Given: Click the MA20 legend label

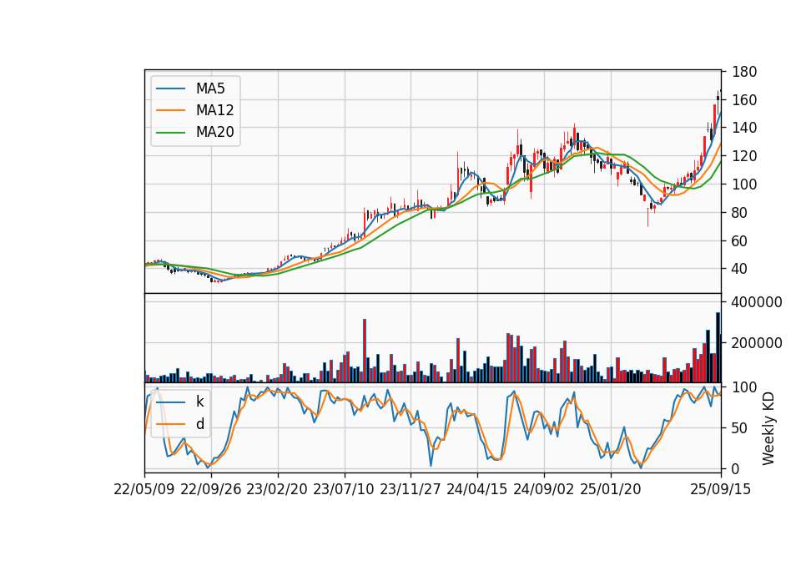Looking at the screenshot, I should [x=214, y=133].
